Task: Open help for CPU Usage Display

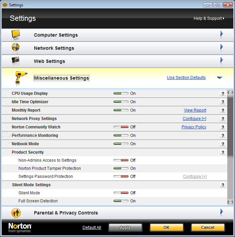Action: click(x=223, y=93)
